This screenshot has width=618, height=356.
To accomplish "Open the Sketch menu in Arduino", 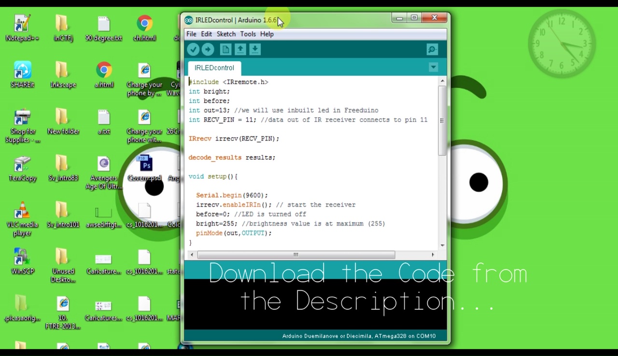I will [x=226, y=34].
